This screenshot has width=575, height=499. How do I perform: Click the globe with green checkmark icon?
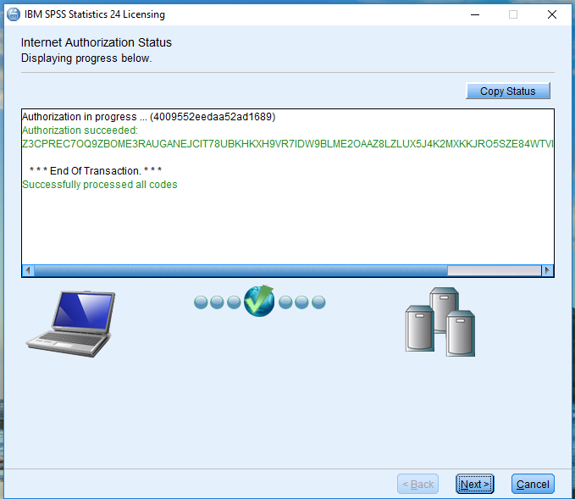(x=259, y=301)
